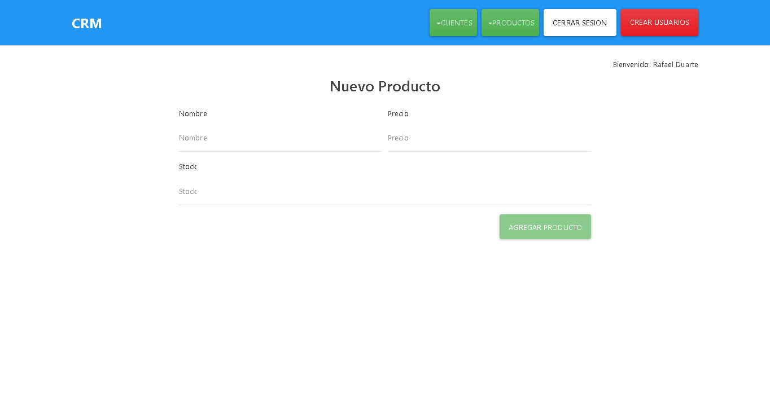This screenshot has width=770, height=393.
Task: Open CREAR USUARIOS
Action: click(659, 23)
